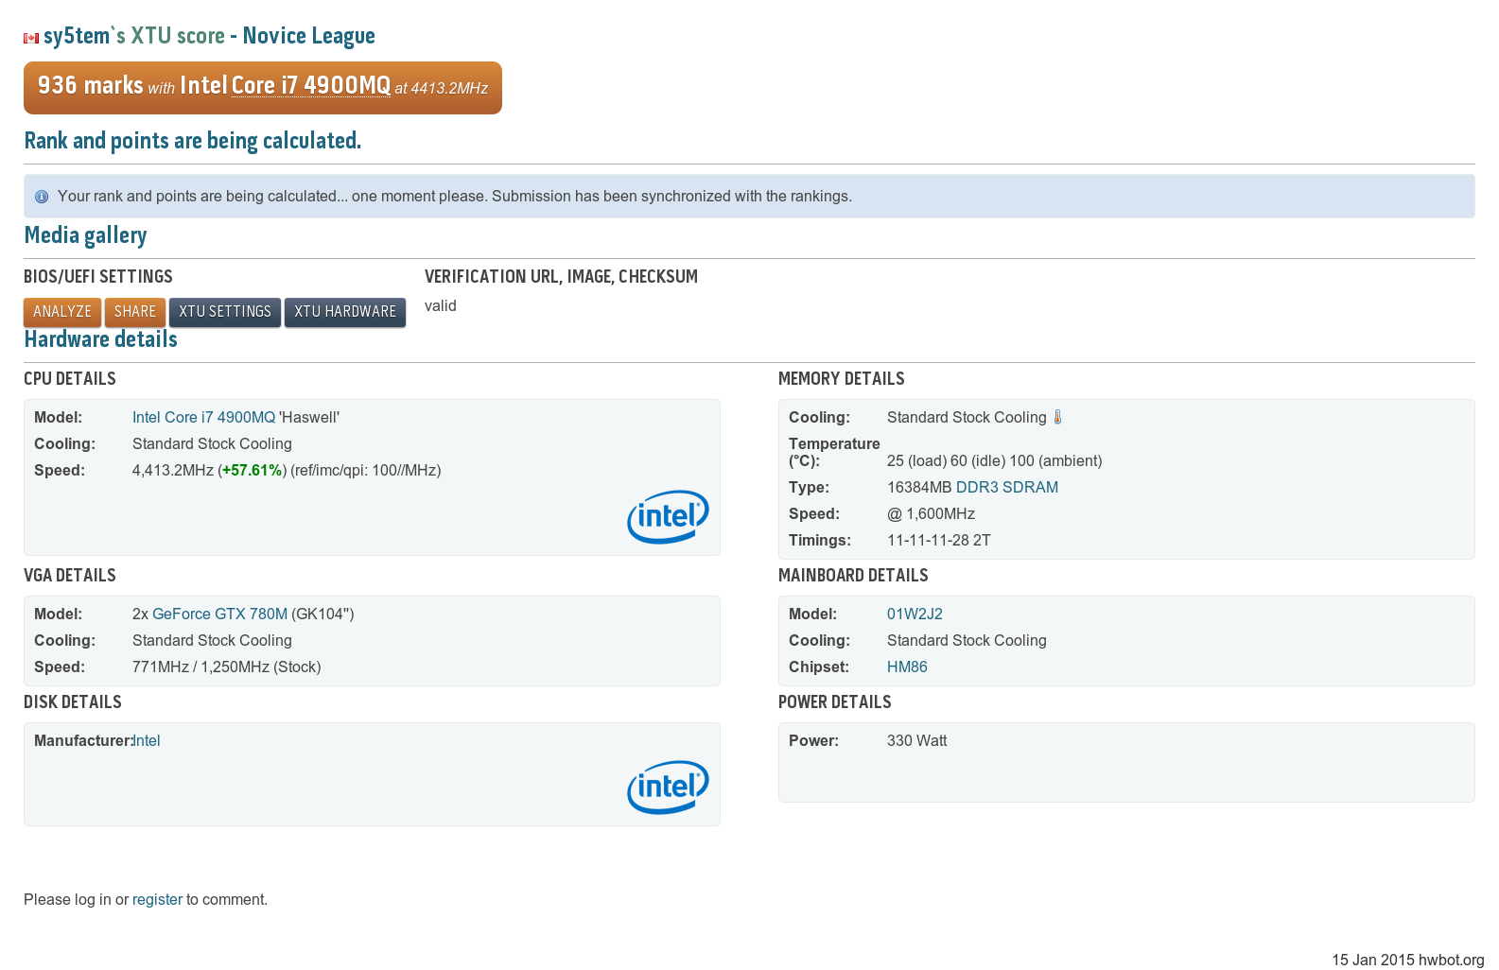Click the Intel logo in Disk details
1499x970 pixels.
(668, 787)
